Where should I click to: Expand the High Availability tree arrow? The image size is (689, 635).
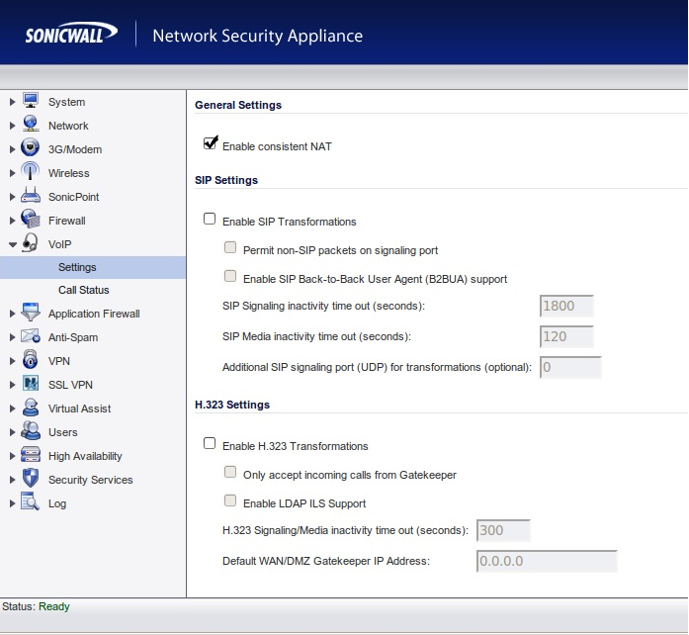(12, 456)
